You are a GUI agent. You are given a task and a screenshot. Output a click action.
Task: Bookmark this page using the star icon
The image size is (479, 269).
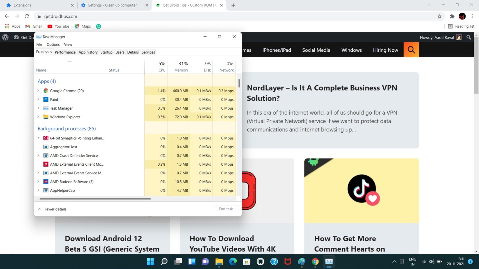(439, 16)
